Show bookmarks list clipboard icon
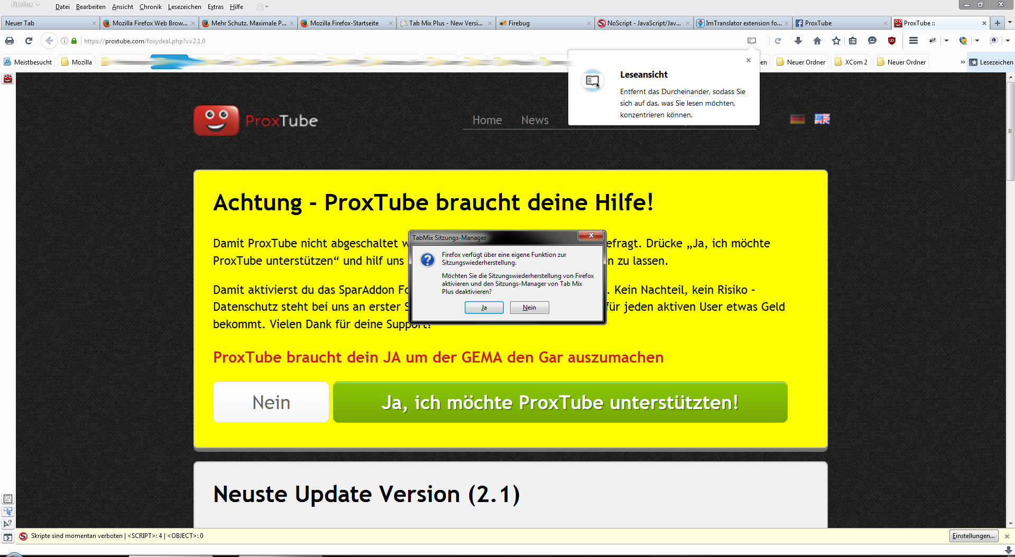Image resolution: width=1015 pixels, height=557 pixels. click(853, 41)
